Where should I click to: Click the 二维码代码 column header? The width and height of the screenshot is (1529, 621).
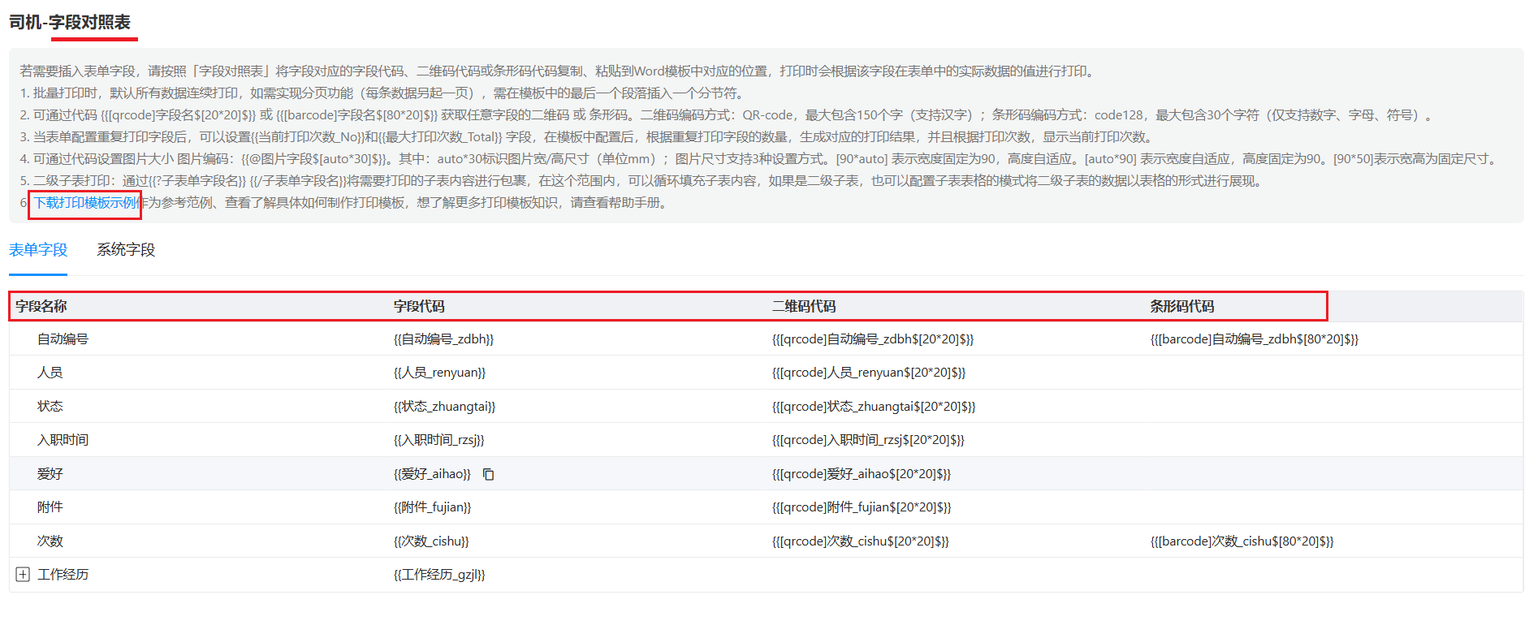click(804, 307)
